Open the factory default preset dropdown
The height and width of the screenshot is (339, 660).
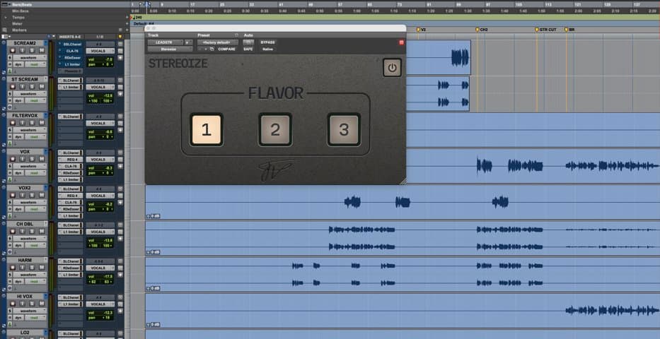[218, 42]
